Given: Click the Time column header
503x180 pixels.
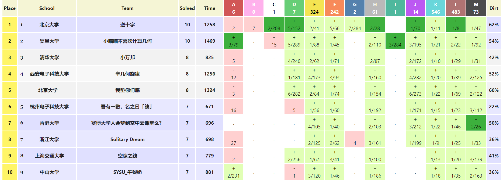Looking at the screenshot, I should (x=209, y=8).
